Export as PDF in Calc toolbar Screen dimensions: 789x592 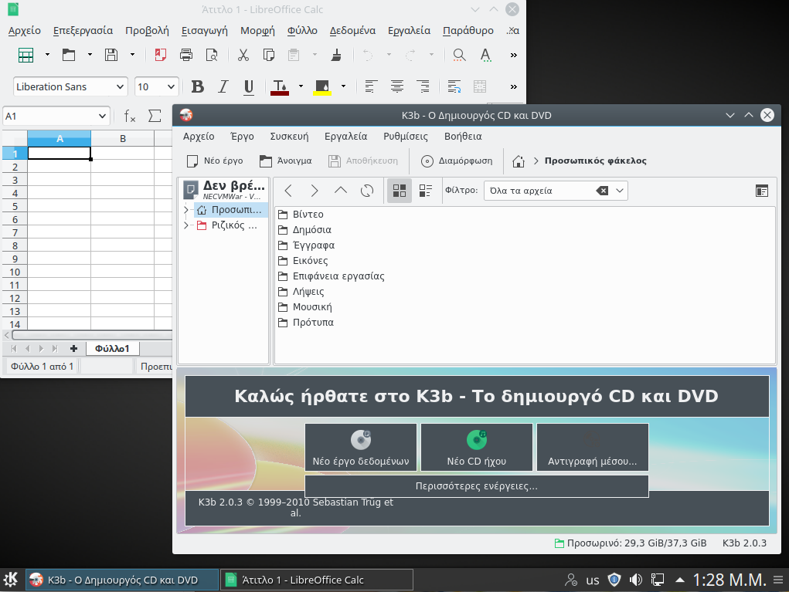point(161,55)
